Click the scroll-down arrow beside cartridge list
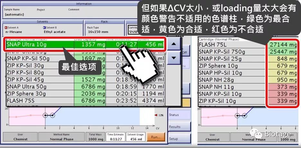The height and width of the screenshot is (148, 301). point(174,58)
